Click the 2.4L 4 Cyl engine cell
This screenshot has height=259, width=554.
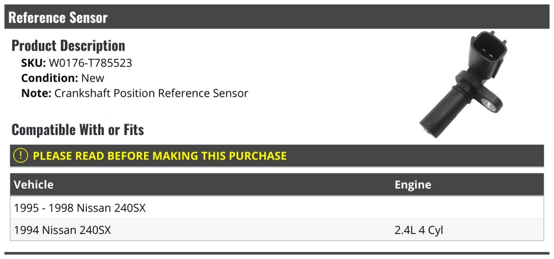click(x=419, y=230)
